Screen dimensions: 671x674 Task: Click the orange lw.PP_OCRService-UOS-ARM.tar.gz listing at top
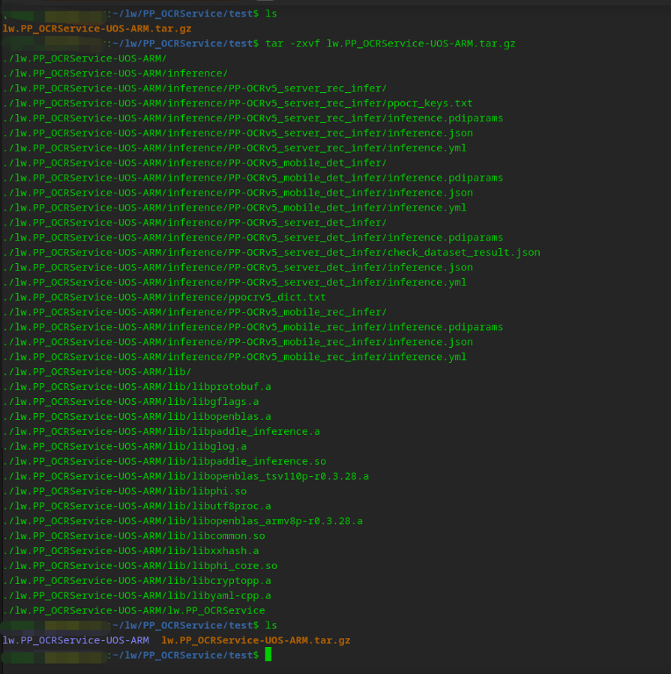97,28
